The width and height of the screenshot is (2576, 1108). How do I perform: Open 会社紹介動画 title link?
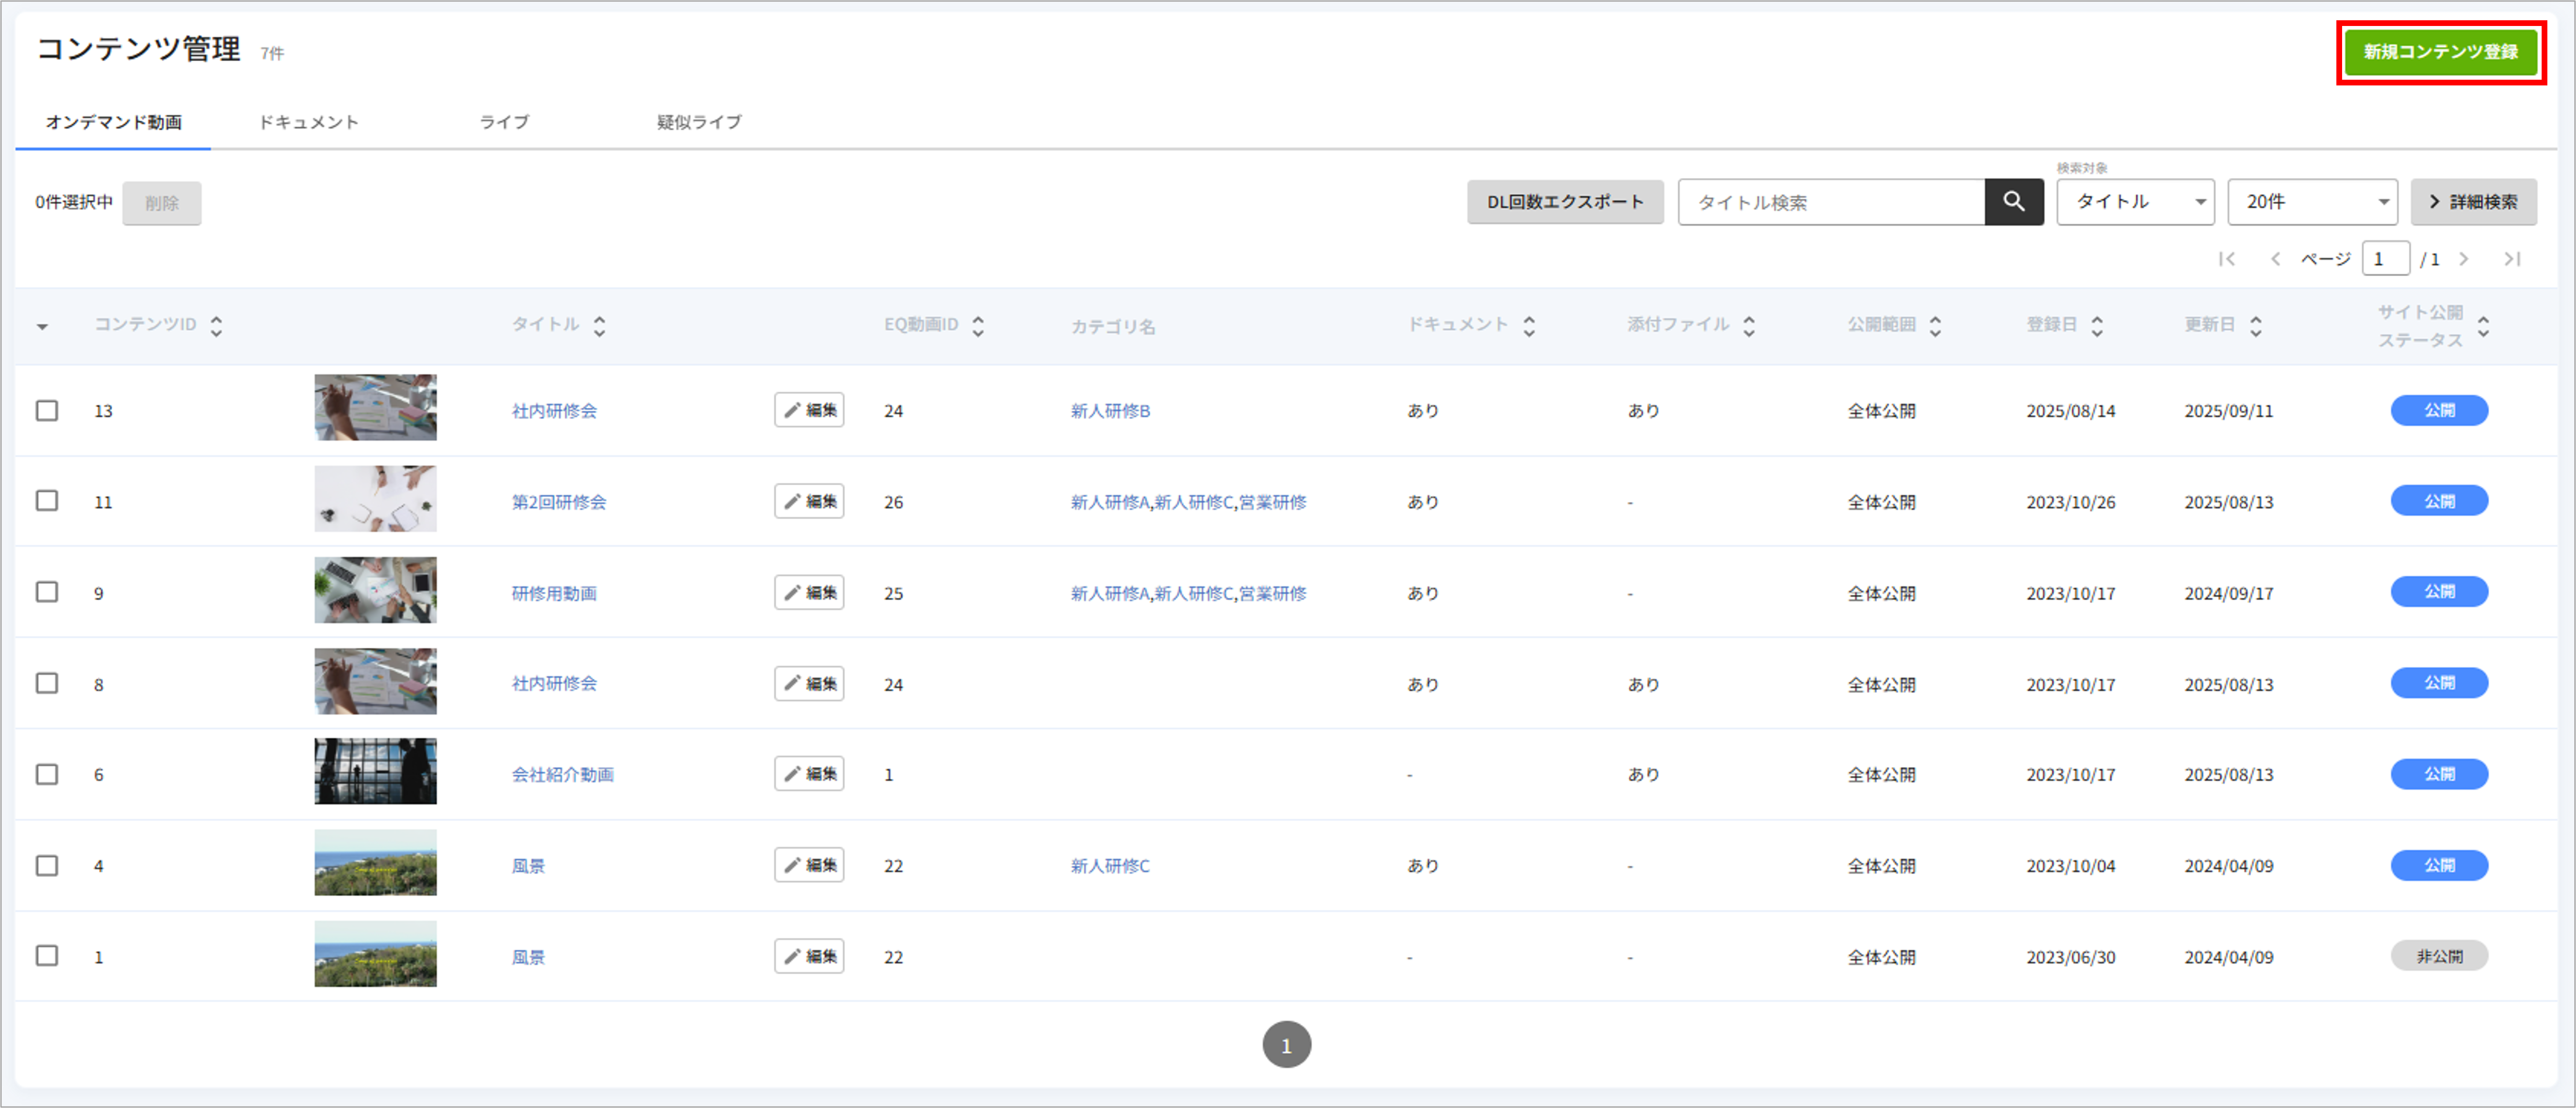563,774
